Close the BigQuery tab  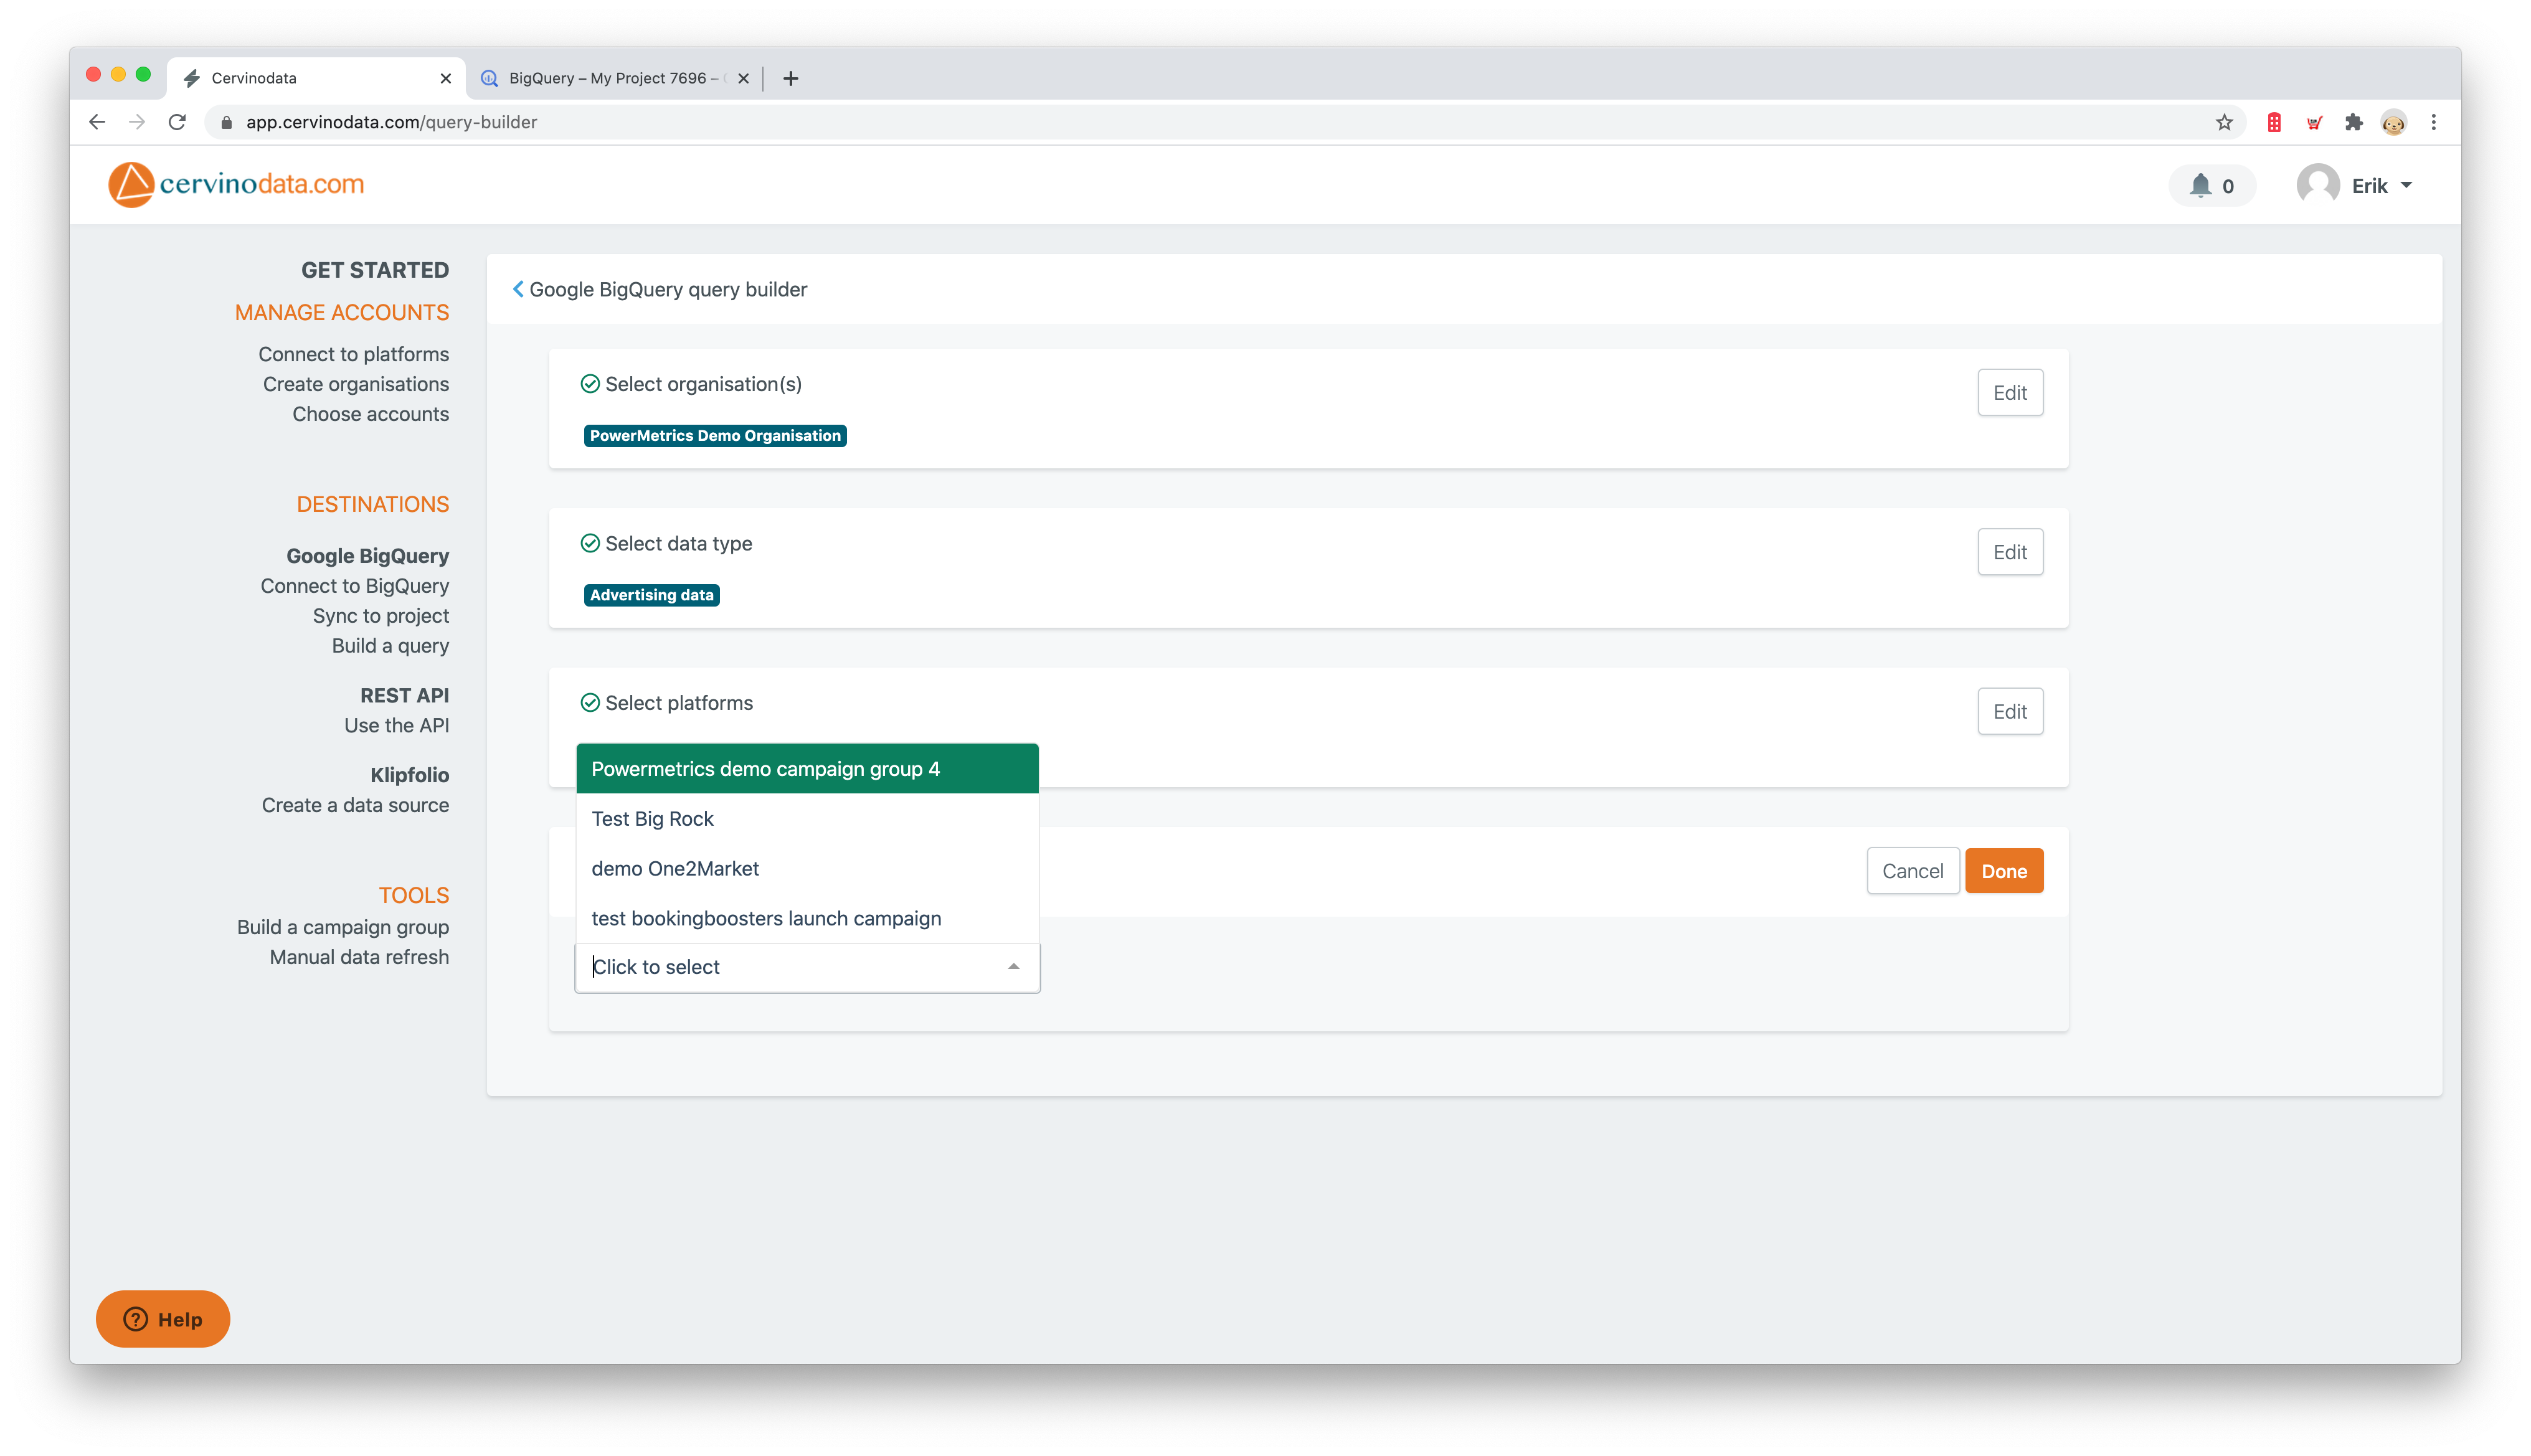click(743, 78)
